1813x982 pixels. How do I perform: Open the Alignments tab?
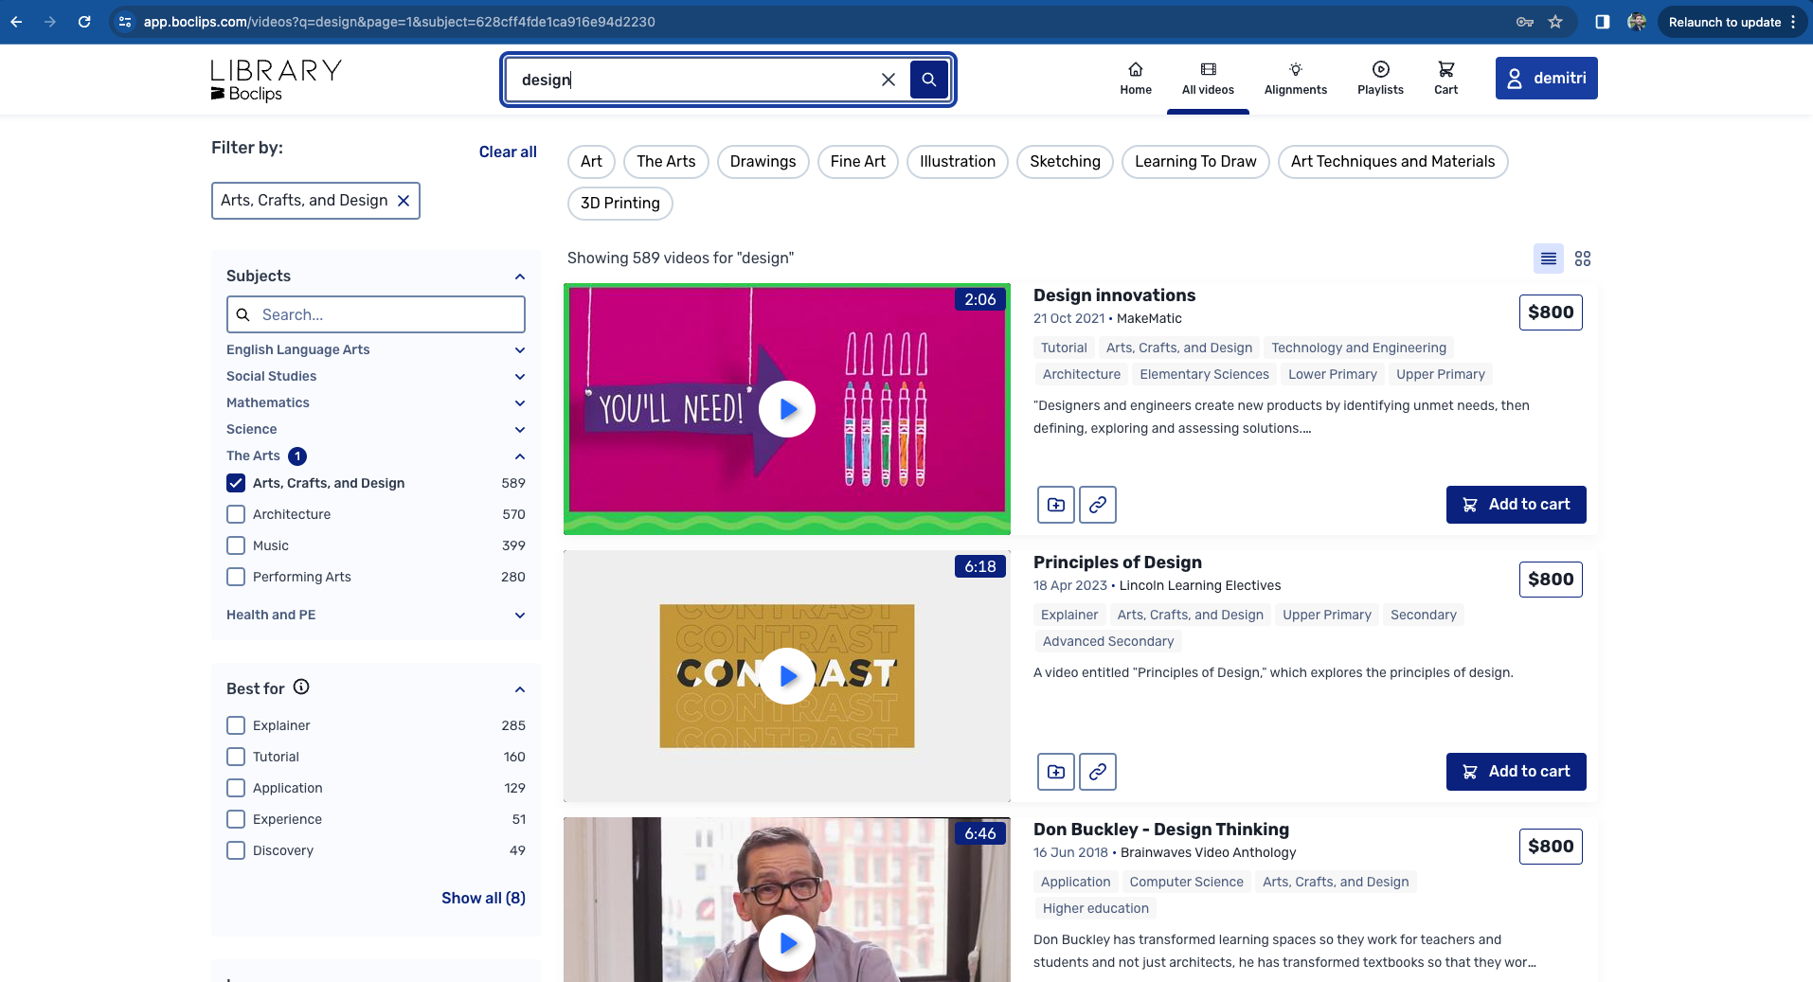point(1295,79)
